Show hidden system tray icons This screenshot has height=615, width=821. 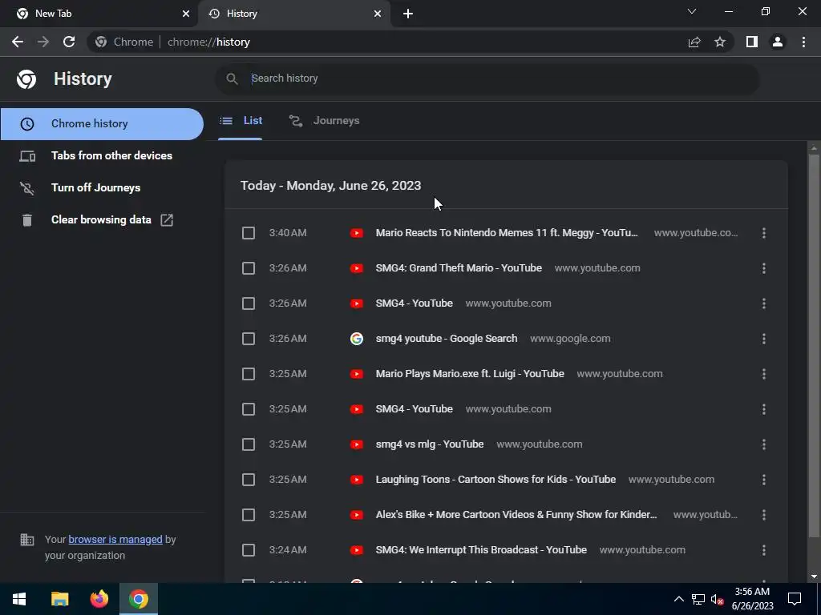pyautogui.click(x=678, y=599)
